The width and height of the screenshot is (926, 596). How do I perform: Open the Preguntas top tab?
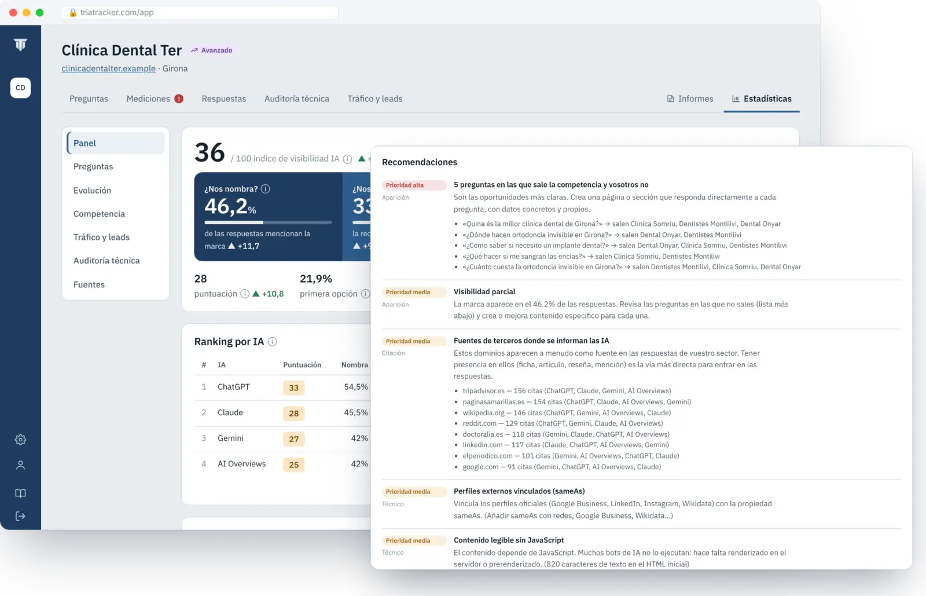tap(89, 98)
